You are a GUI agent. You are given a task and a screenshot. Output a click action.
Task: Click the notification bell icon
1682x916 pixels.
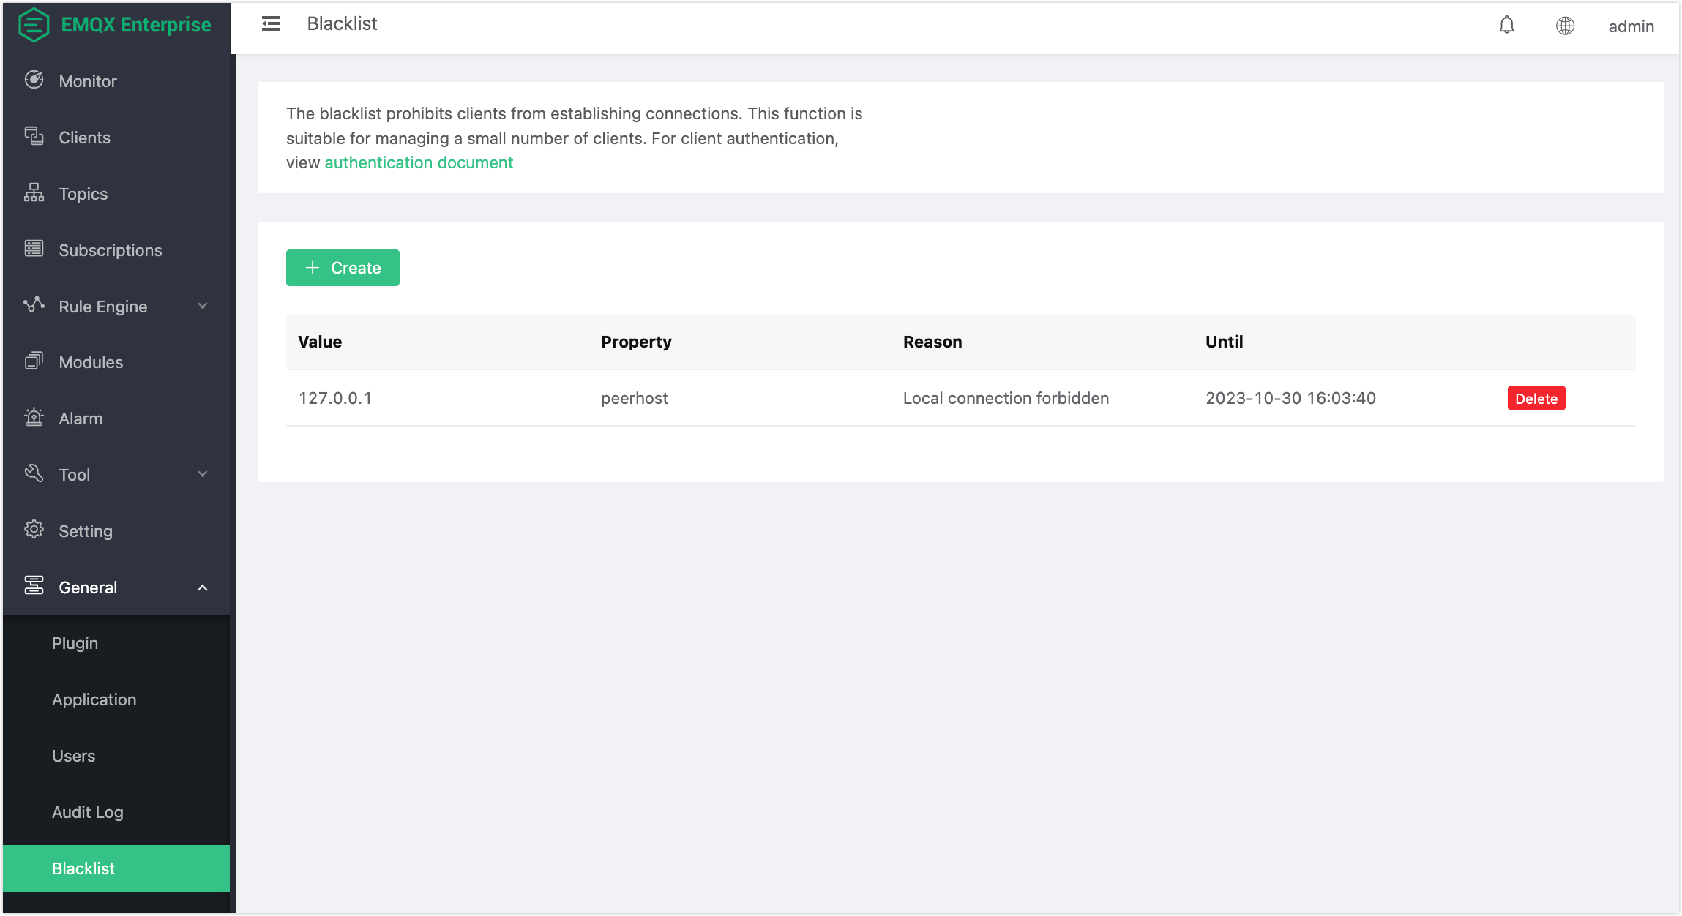coord(1506,26)
